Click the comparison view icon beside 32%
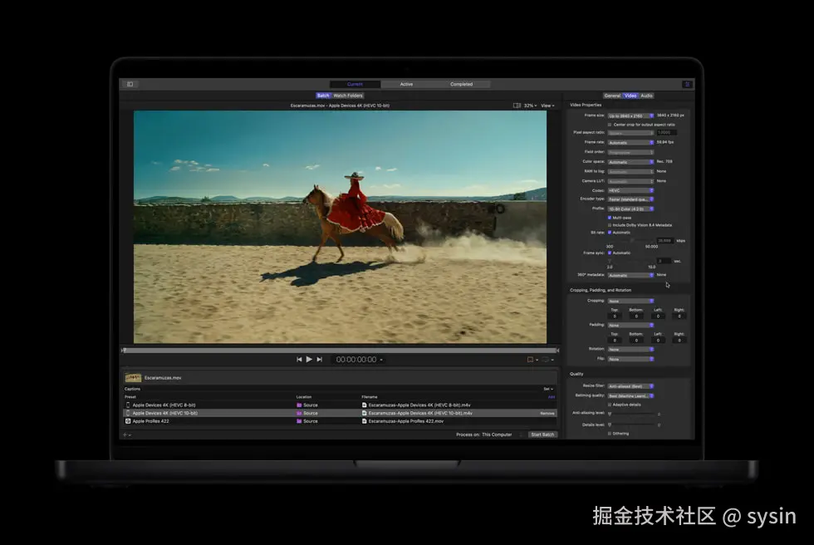This screenshot has width=814, height=545. coord(517,106)
